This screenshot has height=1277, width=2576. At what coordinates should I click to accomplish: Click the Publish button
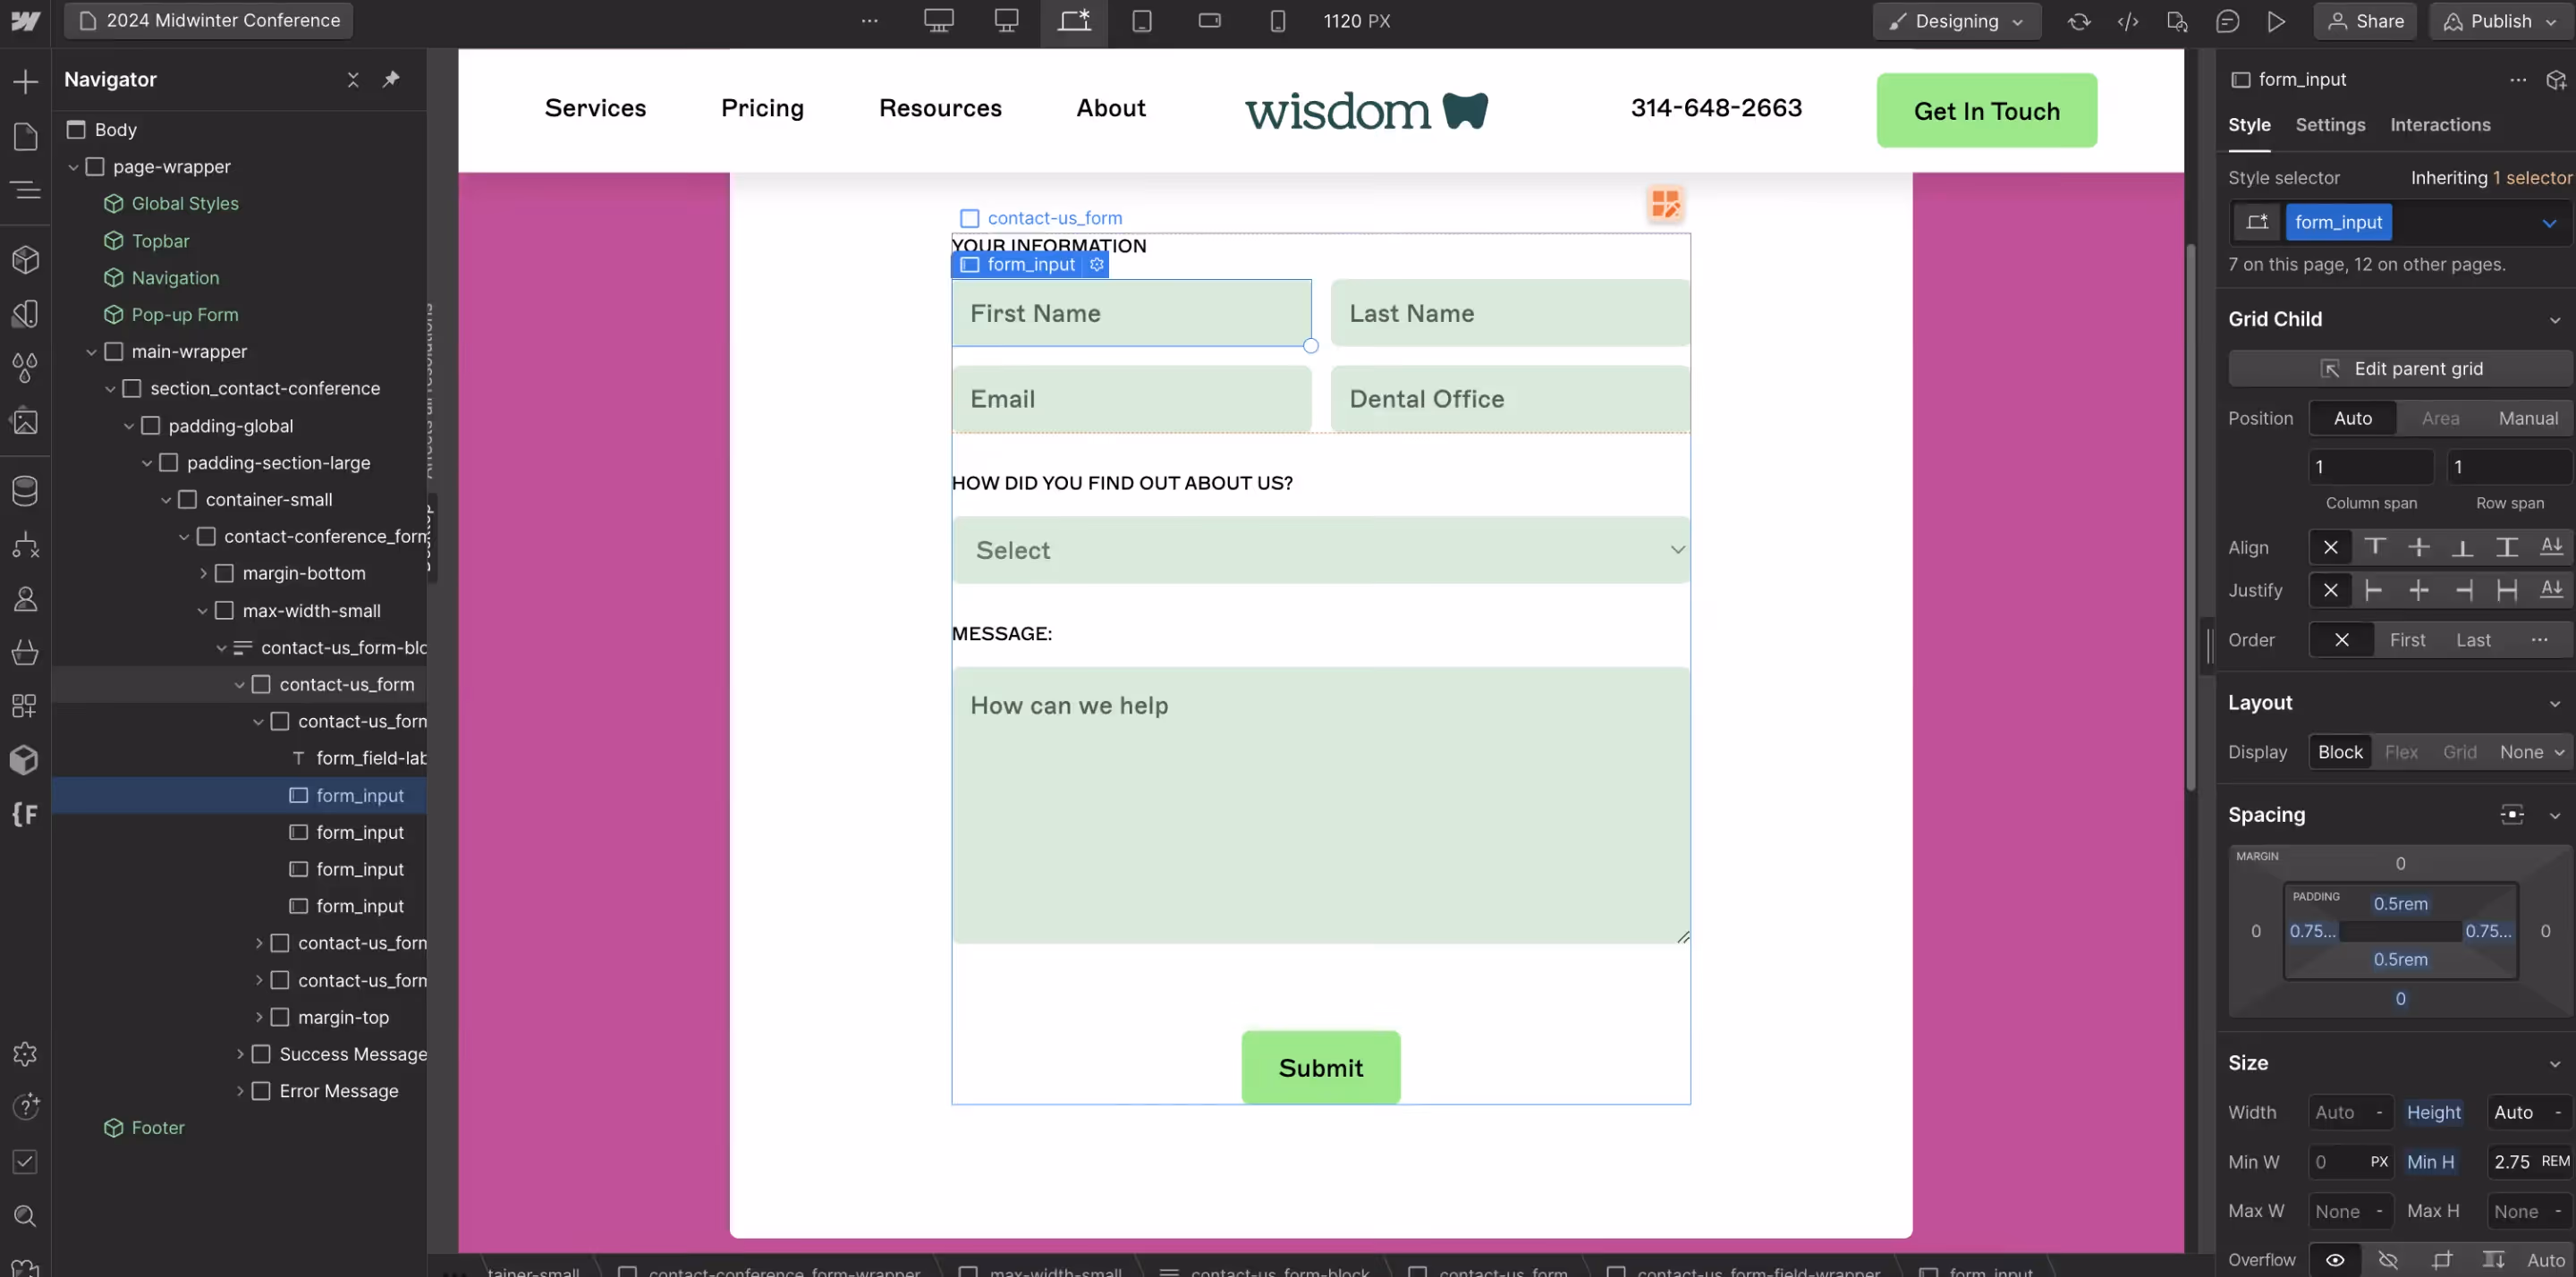point(2500,21)
